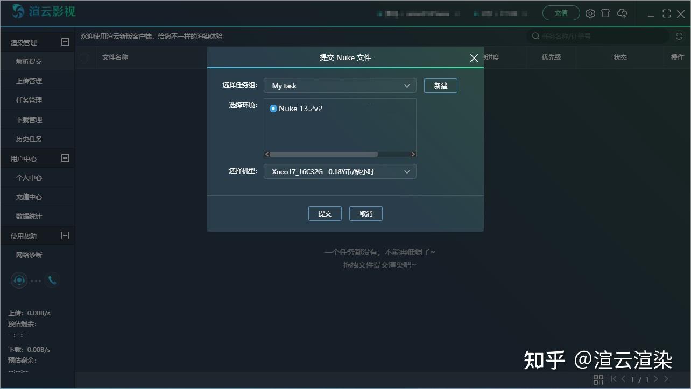Select the Nuke 13.2v2 environment radio button
The height and width of the screenshot is (389, 691).
(273, 108)
